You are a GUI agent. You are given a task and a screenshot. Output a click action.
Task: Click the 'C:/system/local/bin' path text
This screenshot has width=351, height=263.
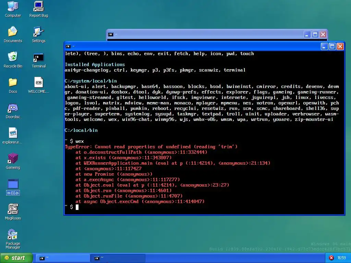(x=90, y=81)
